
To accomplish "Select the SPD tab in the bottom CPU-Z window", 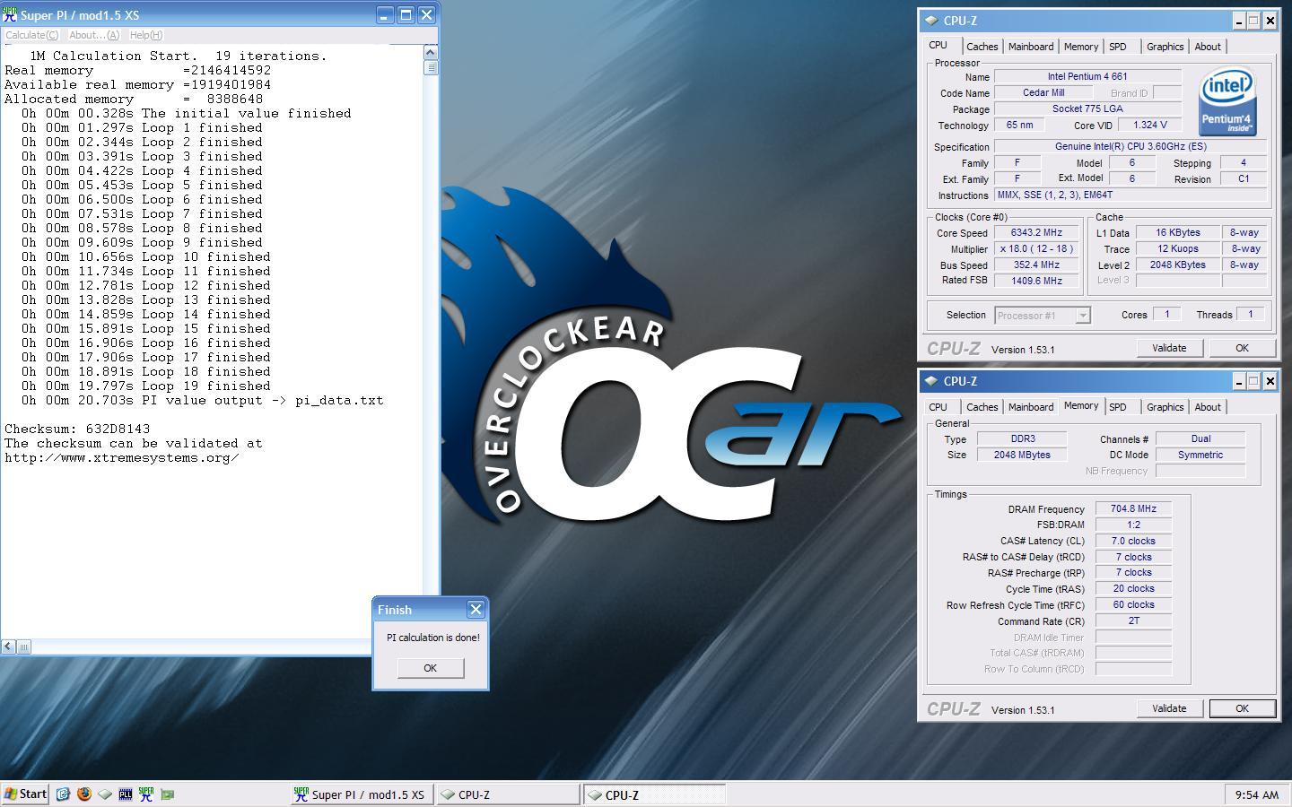I will (x=1118, y=407).
